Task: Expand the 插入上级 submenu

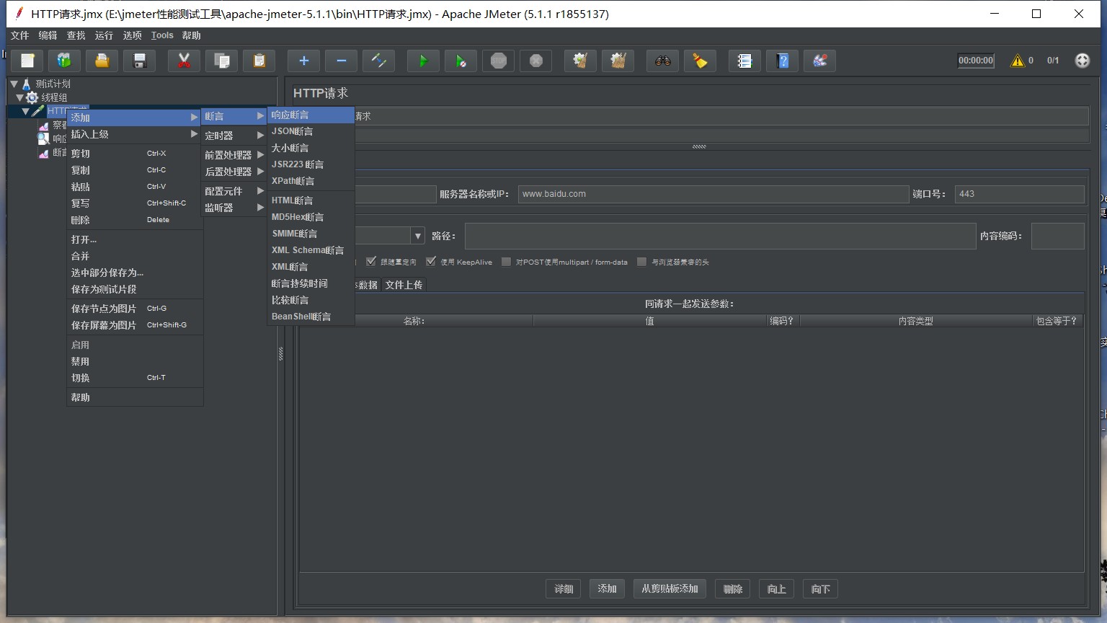Action: 134,134
